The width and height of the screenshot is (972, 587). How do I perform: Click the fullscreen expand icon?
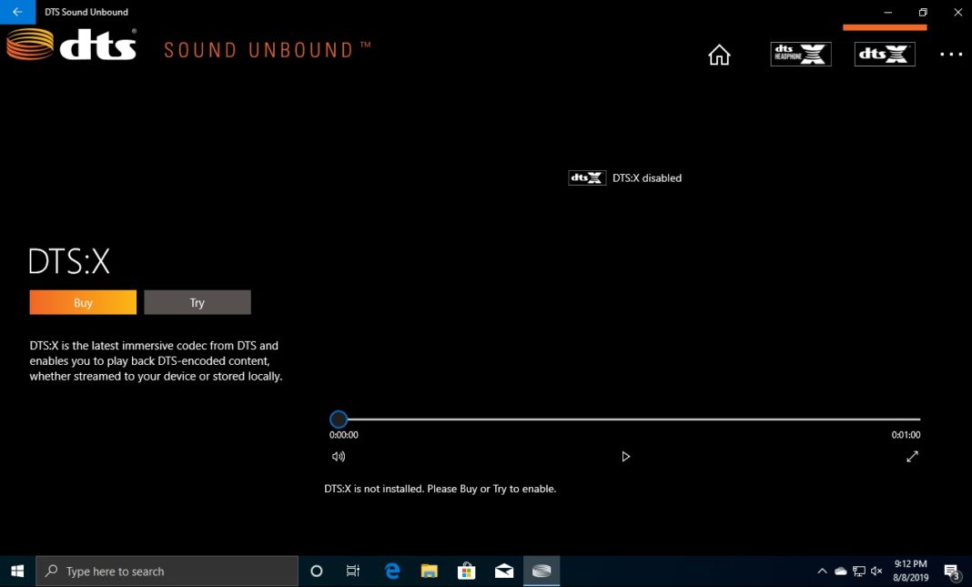[x=912, y=456]
